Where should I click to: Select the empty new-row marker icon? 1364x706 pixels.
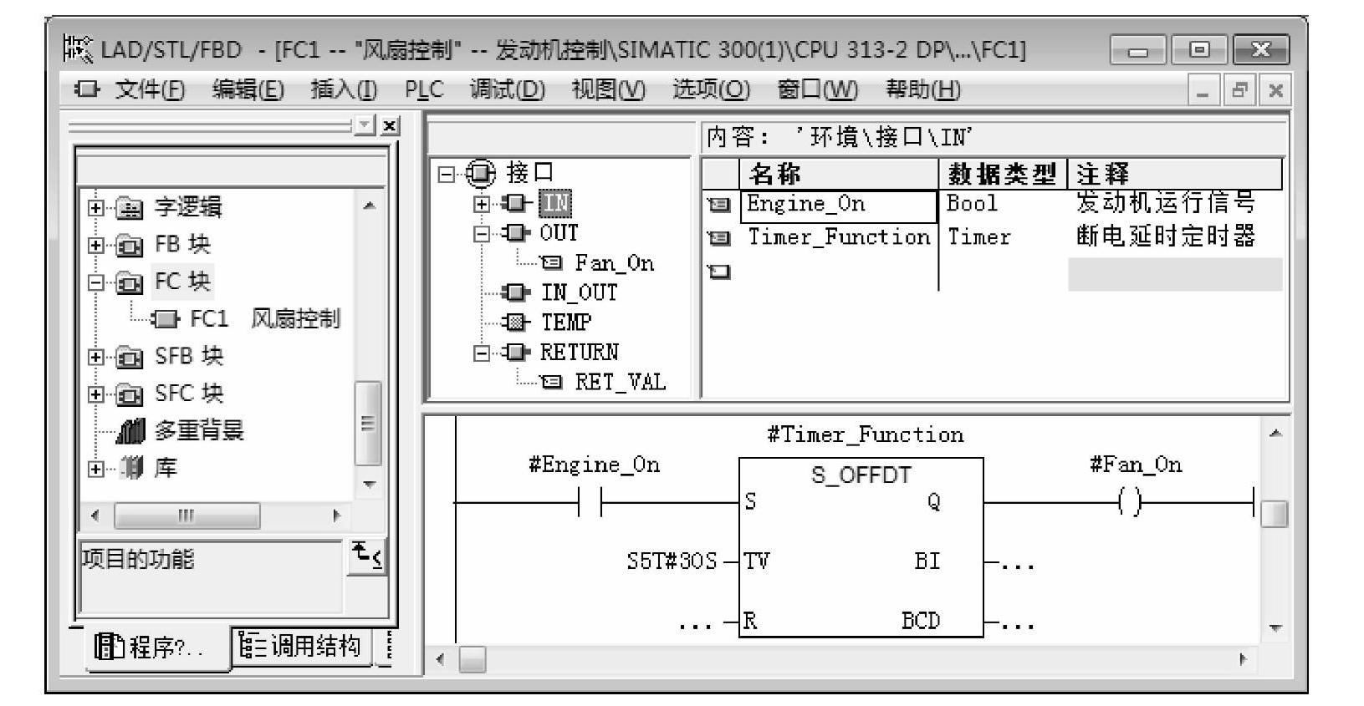tap(719, 272)
